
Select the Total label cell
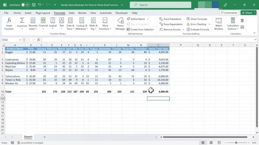[x=15, y=91]
